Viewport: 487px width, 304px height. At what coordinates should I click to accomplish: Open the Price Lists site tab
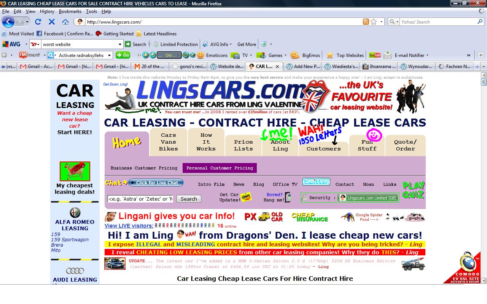(x=243, y=145)
